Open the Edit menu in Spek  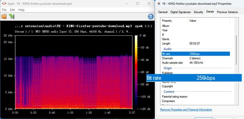click(12, 10)
